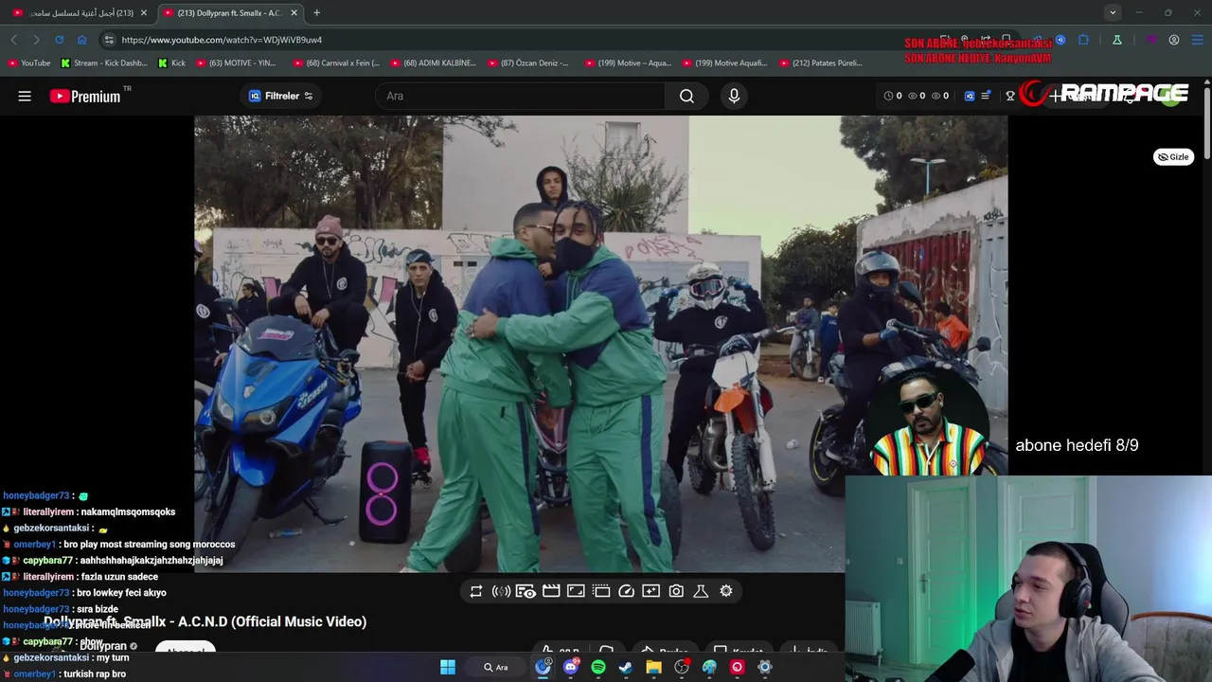Open the gear Settings app in taskbar
The image size is (1212, 682).
coord(765,667)
